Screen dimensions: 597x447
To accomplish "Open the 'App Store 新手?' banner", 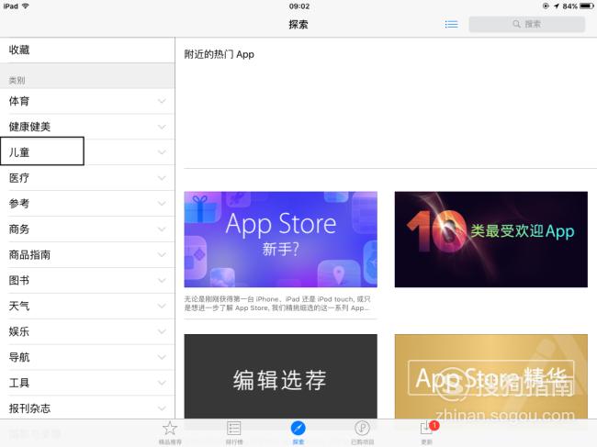I will tap(281, 240).
